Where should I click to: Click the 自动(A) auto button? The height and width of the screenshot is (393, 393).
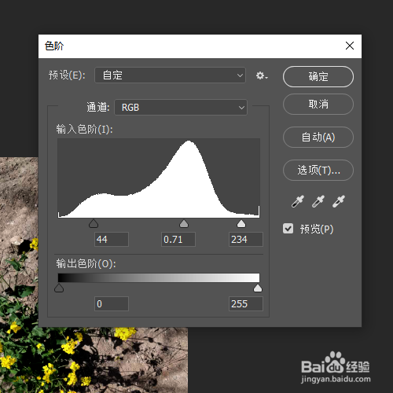318,137
